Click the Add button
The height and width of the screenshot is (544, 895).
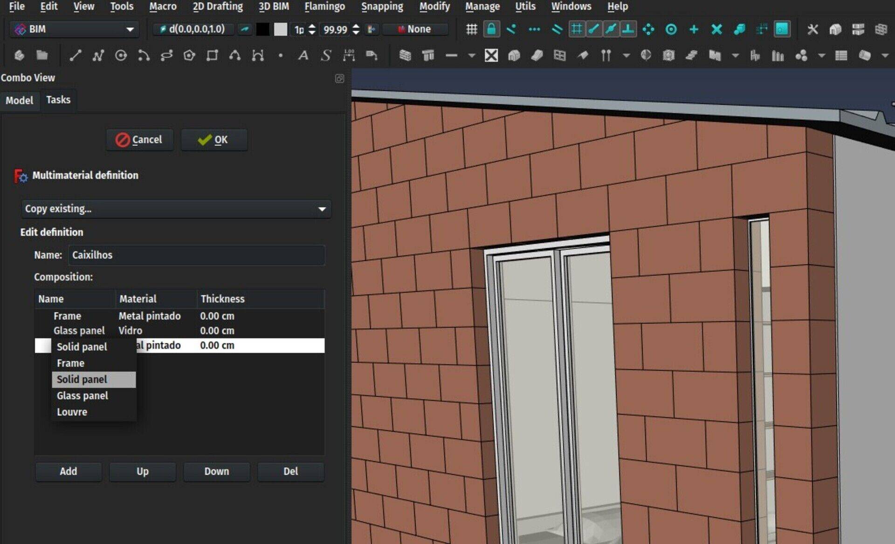click(69, 471)
